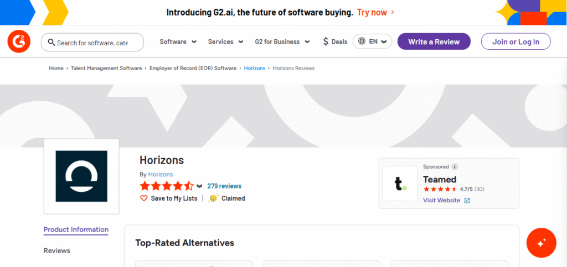567x267 pixels.
Task: Expand the G2 for Business dropdown
Action: (282, 41)
